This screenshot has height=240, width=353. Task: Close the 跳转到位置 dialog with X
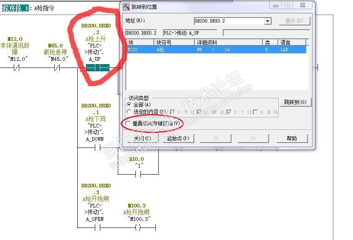tap(303, 5)
